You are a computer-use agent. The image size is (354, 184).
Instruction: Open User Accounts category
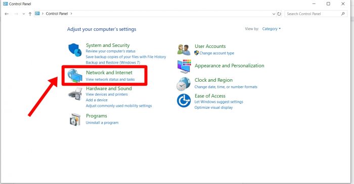tap(210, 46)
